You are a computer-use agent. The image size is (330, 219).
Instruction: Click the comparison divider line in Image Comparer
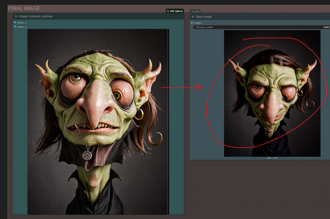168,121
